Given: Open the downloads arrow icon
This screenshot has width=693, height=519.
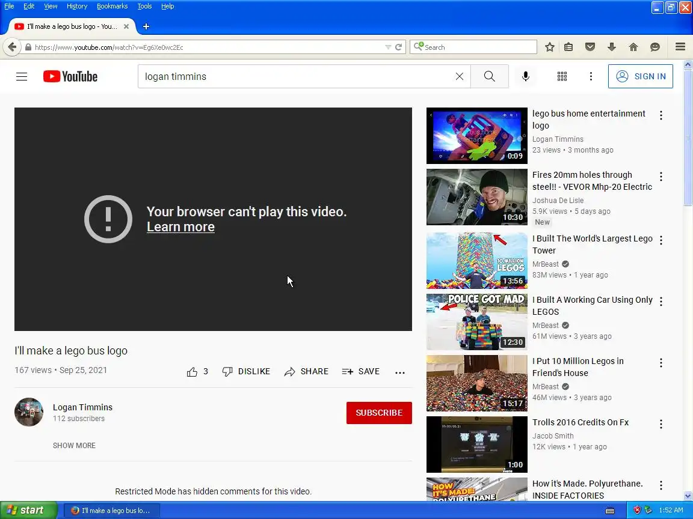Looking at the screenshot, I should [612, 47].
